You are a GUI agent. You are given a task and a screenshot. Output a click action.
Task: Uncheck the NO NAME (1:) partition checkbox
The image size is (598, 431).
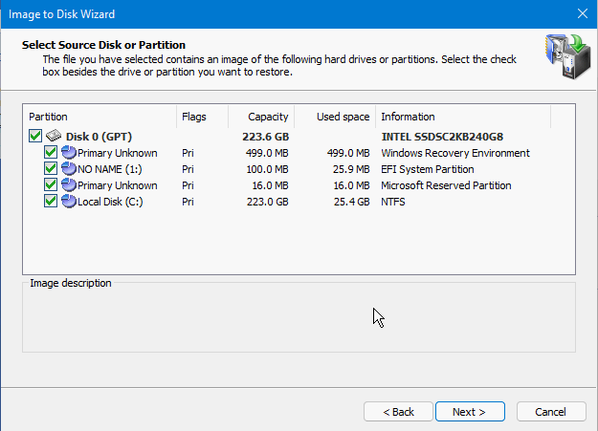pyautogui.click(x=51, y=168)
